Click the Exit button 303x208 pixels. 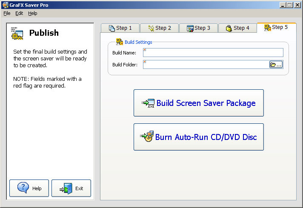[71, 188]
